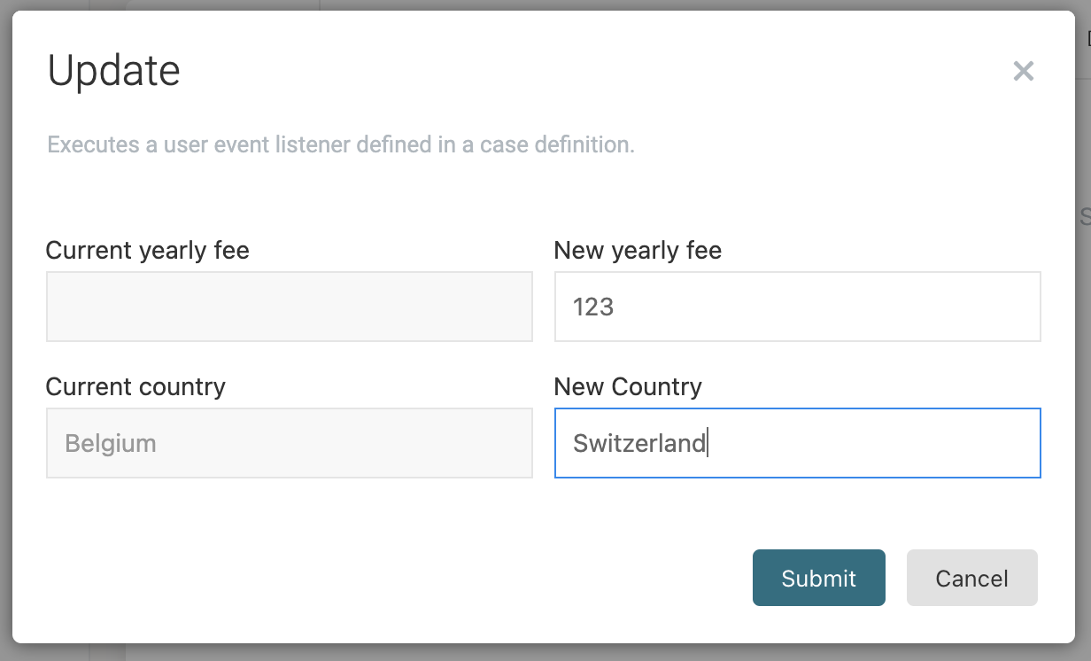Viewport: 1091px width, 661px height.
Task: Close the Update dialog with X icon
Action: click(1023, 72)
